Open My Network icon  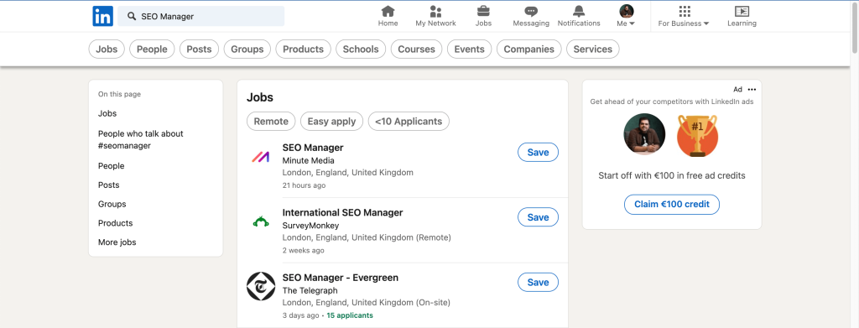pos(435,12)
